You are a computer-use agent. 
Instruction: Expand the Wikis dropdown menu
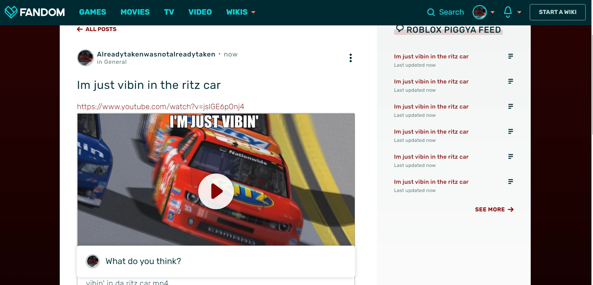pyautogui.click(x=241, y=12)
